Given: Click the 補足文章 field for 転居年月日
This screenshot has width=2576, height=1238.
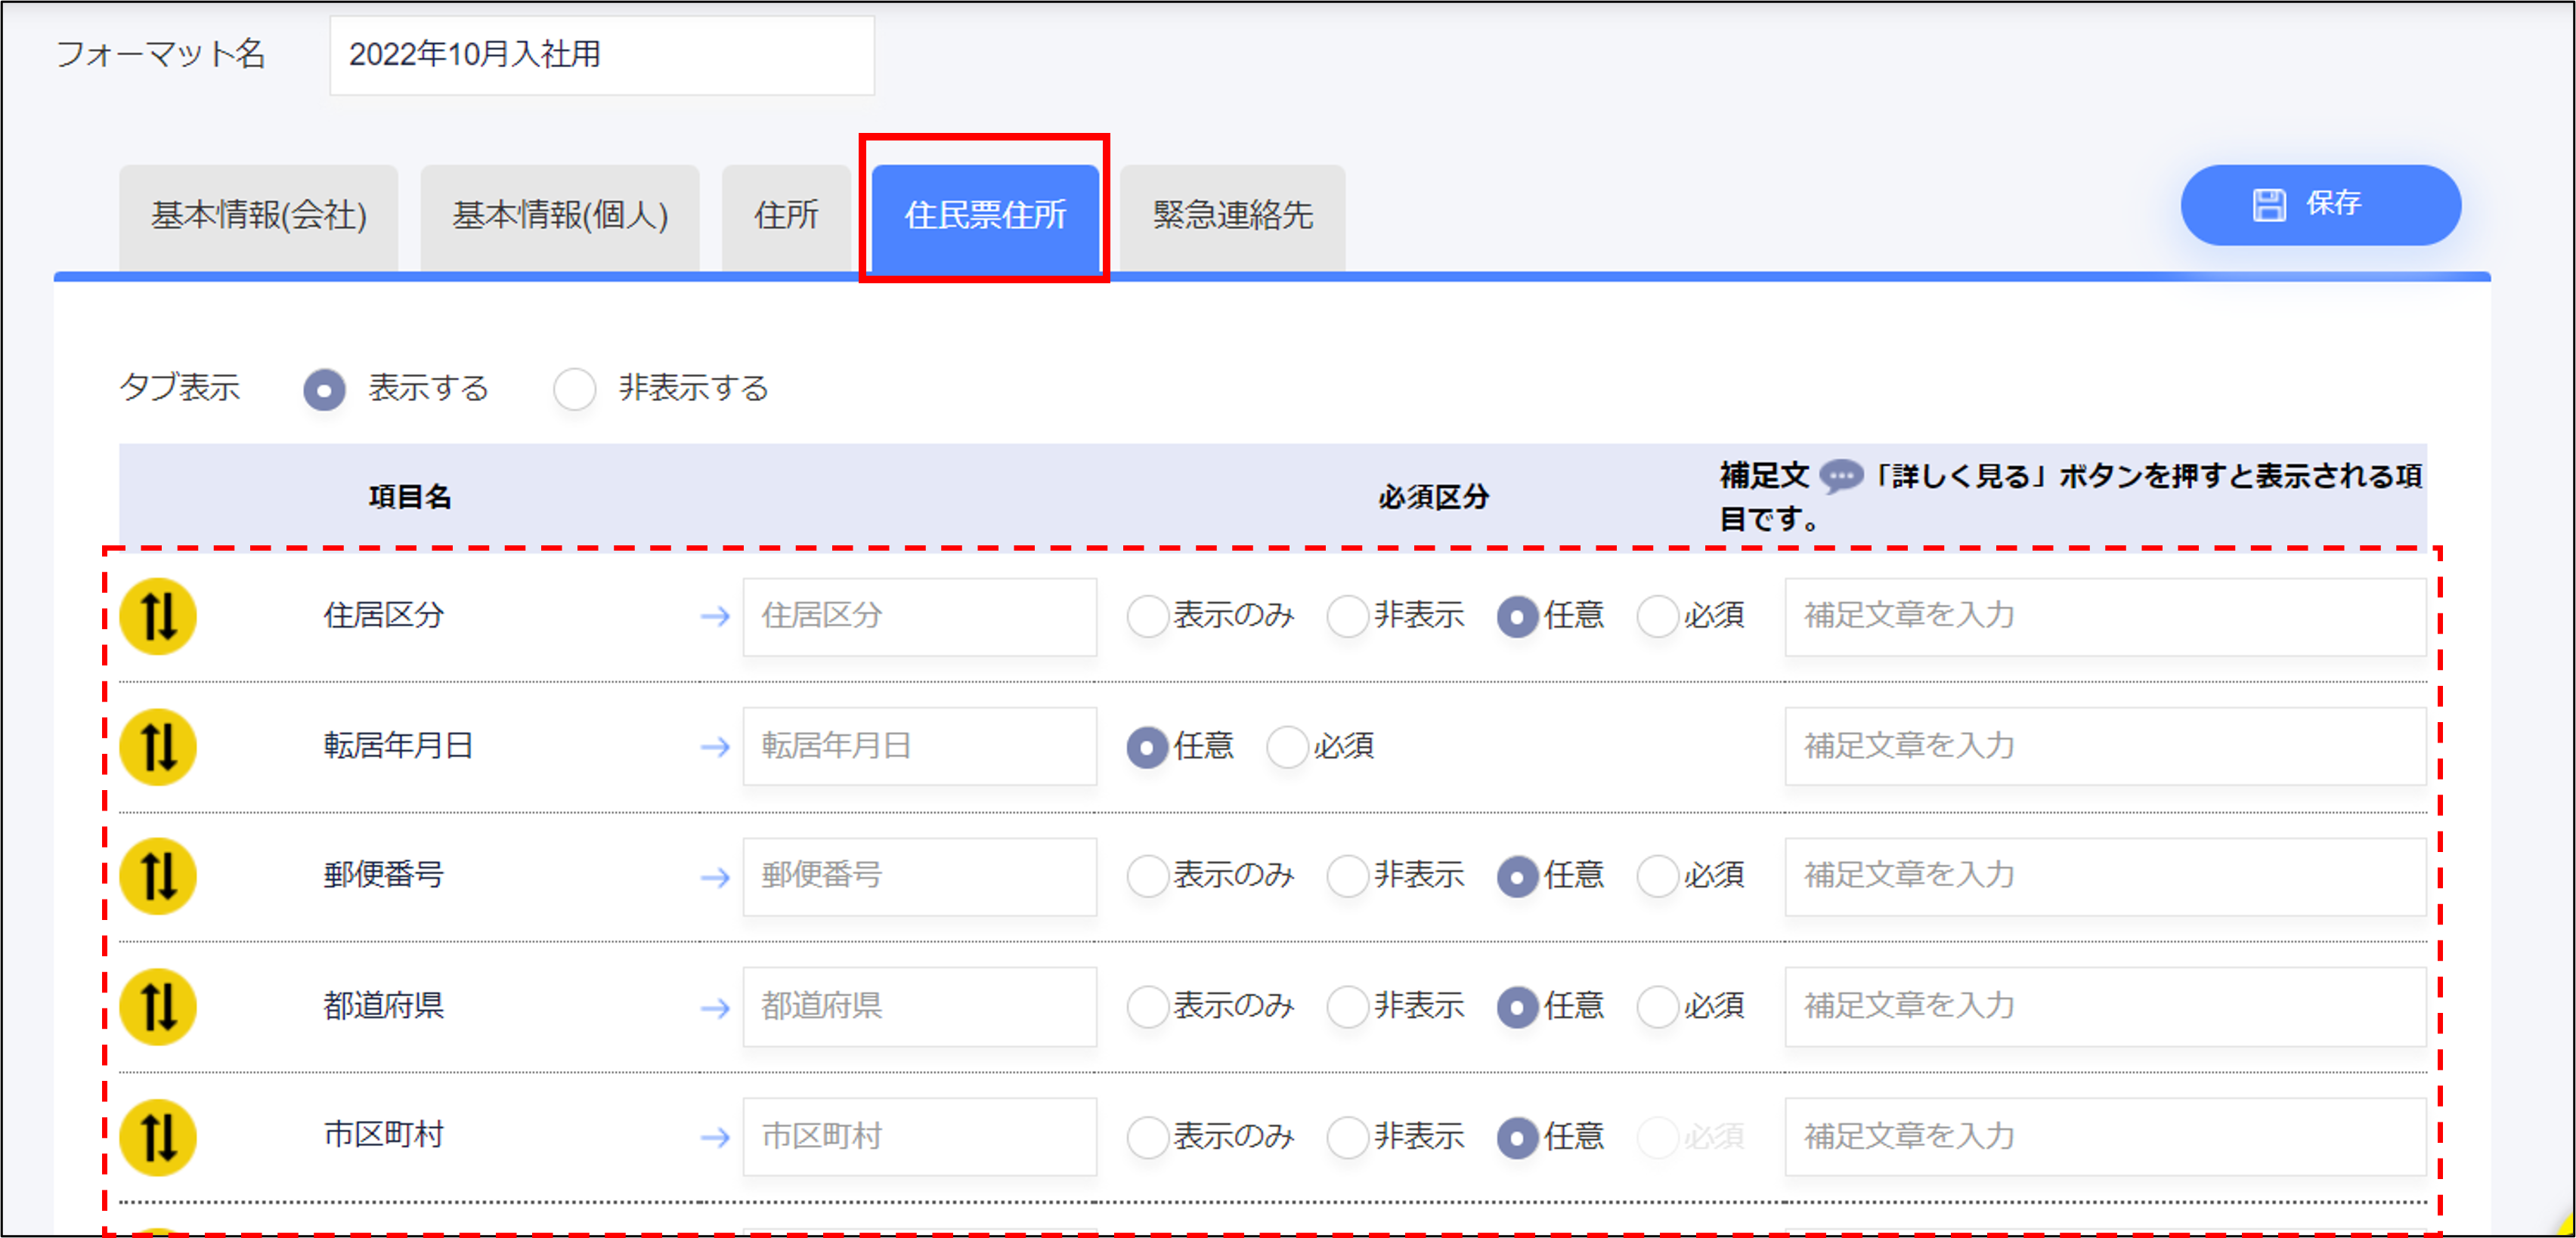Looking at the screenshot, I should [2104, 746].
